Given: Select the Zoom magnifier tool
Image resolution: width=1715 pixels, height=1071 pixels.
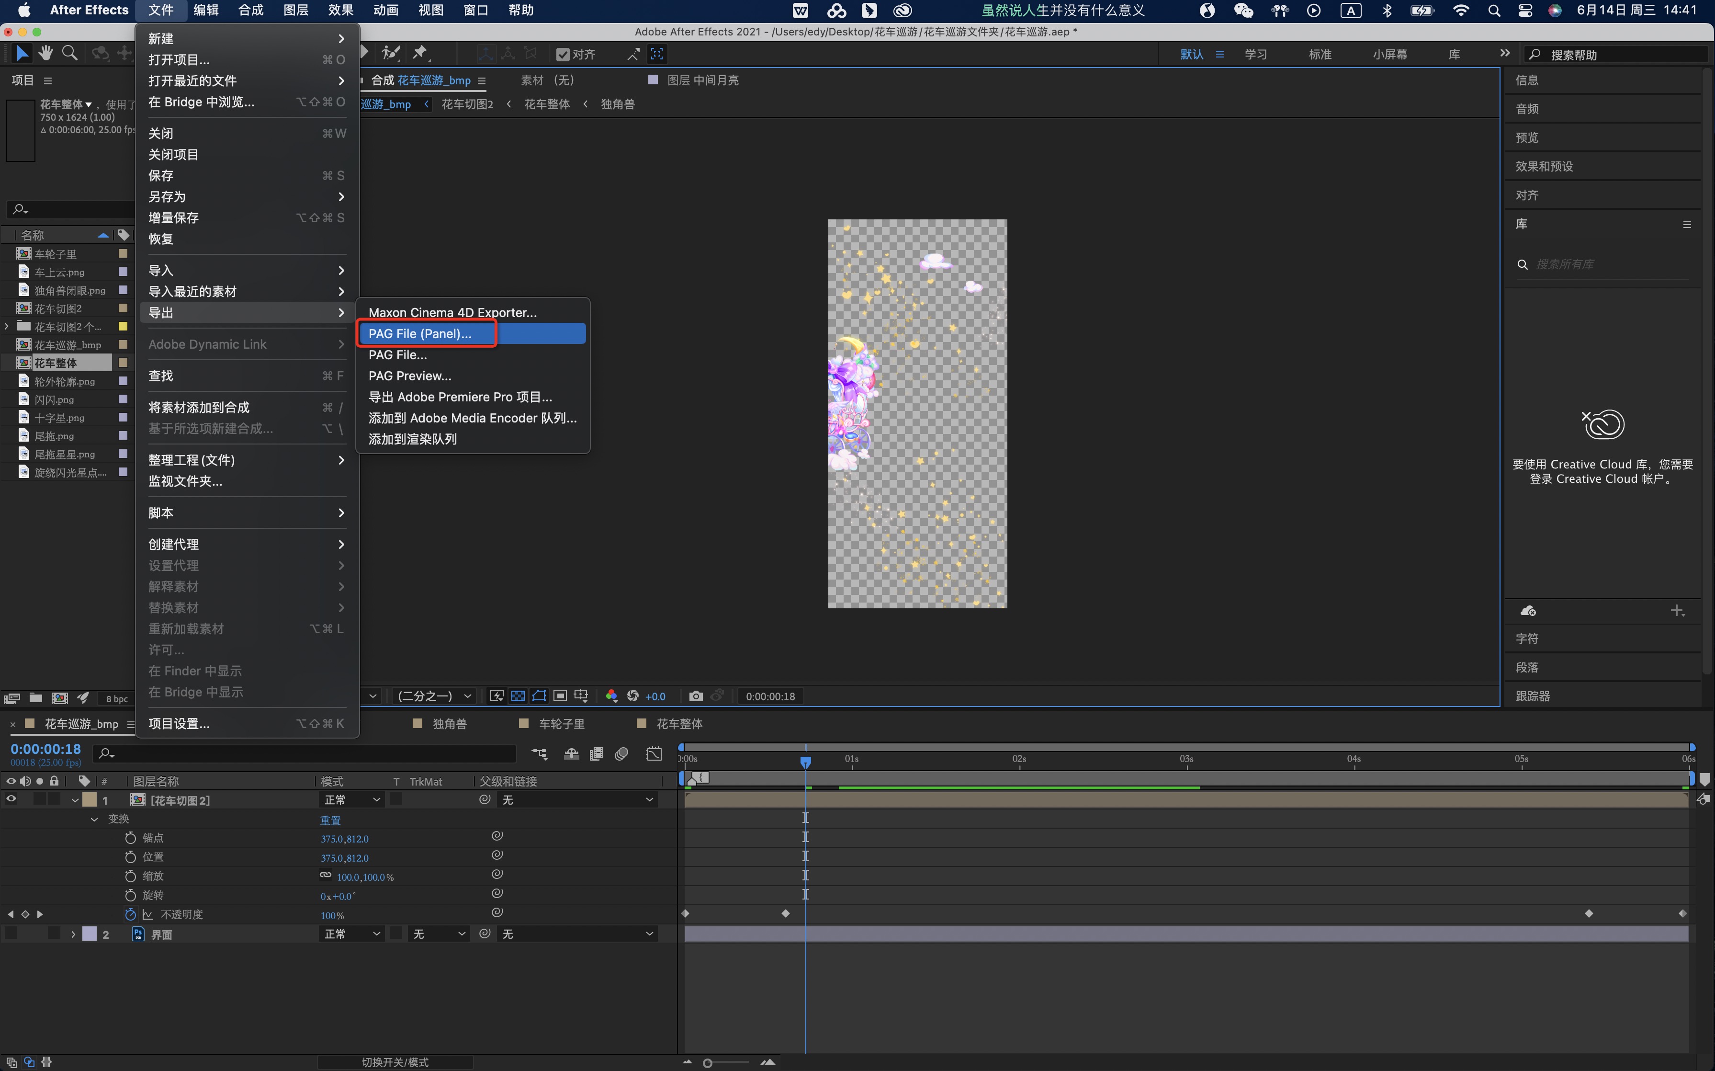Looking at the screenshot, I should [x=69, y=53].
